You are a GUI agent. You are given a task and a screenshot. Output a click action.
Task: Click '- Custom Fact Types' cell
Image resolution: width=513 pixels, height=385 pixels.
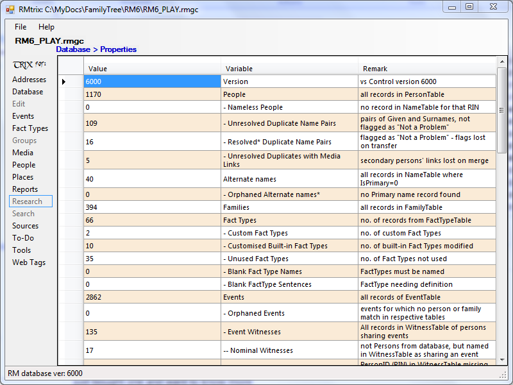[x=290, y=233]
